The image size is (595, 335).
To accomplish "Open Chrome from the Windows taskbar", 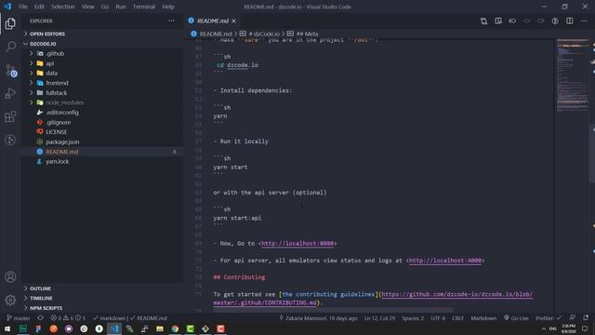I will click(x=175, y=328).
